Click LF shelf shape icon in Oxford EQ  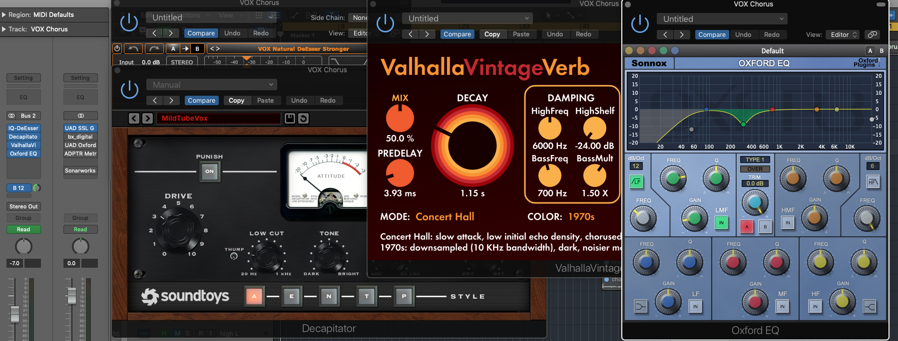641,306
